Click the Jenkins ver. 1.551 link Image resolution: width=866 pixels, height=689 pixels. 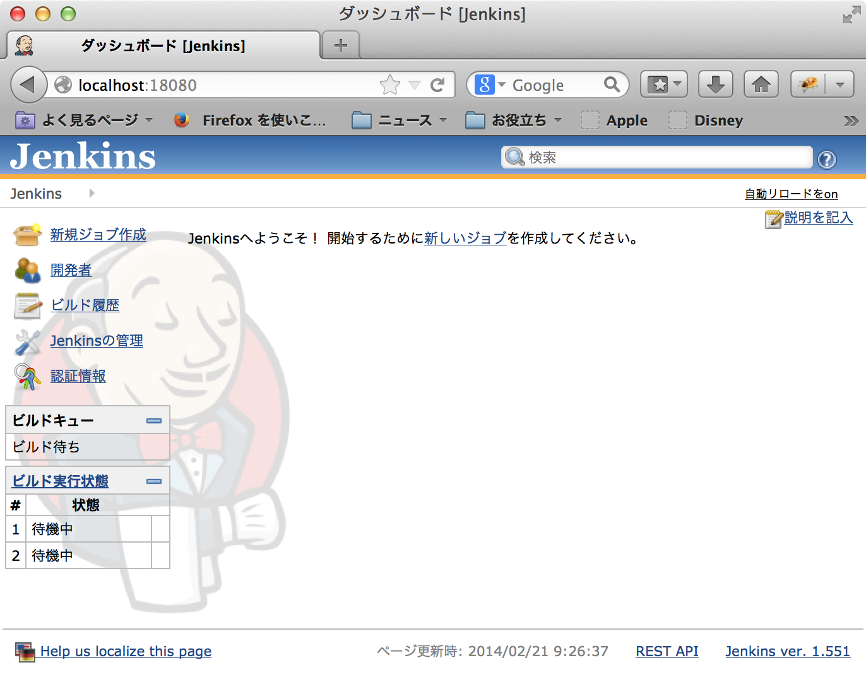(x=788, y=651)
